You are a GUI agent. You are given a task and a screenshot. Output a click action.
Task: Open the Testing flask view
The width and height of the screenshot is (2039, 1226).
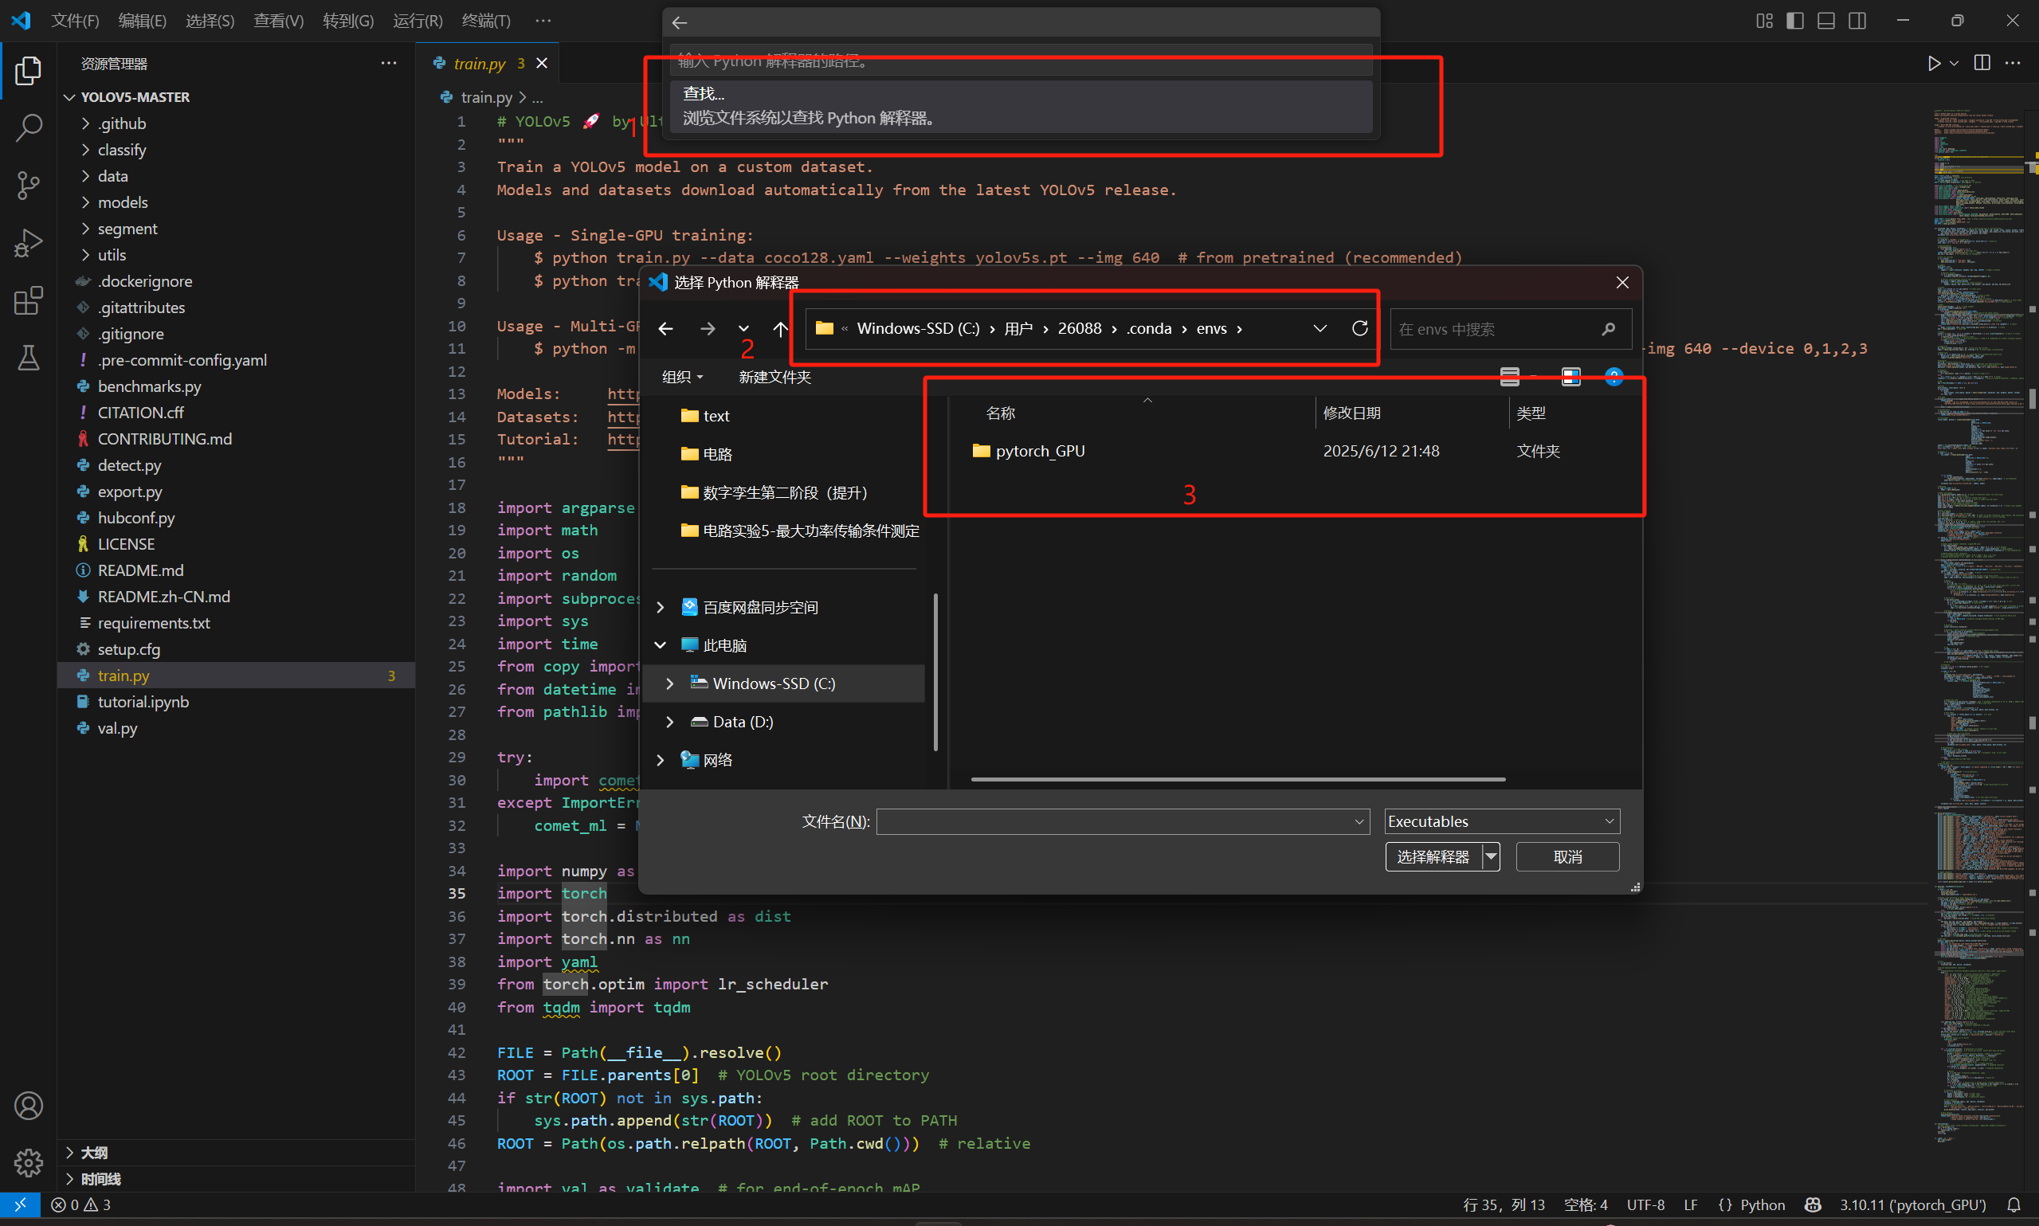pos(28,358)
